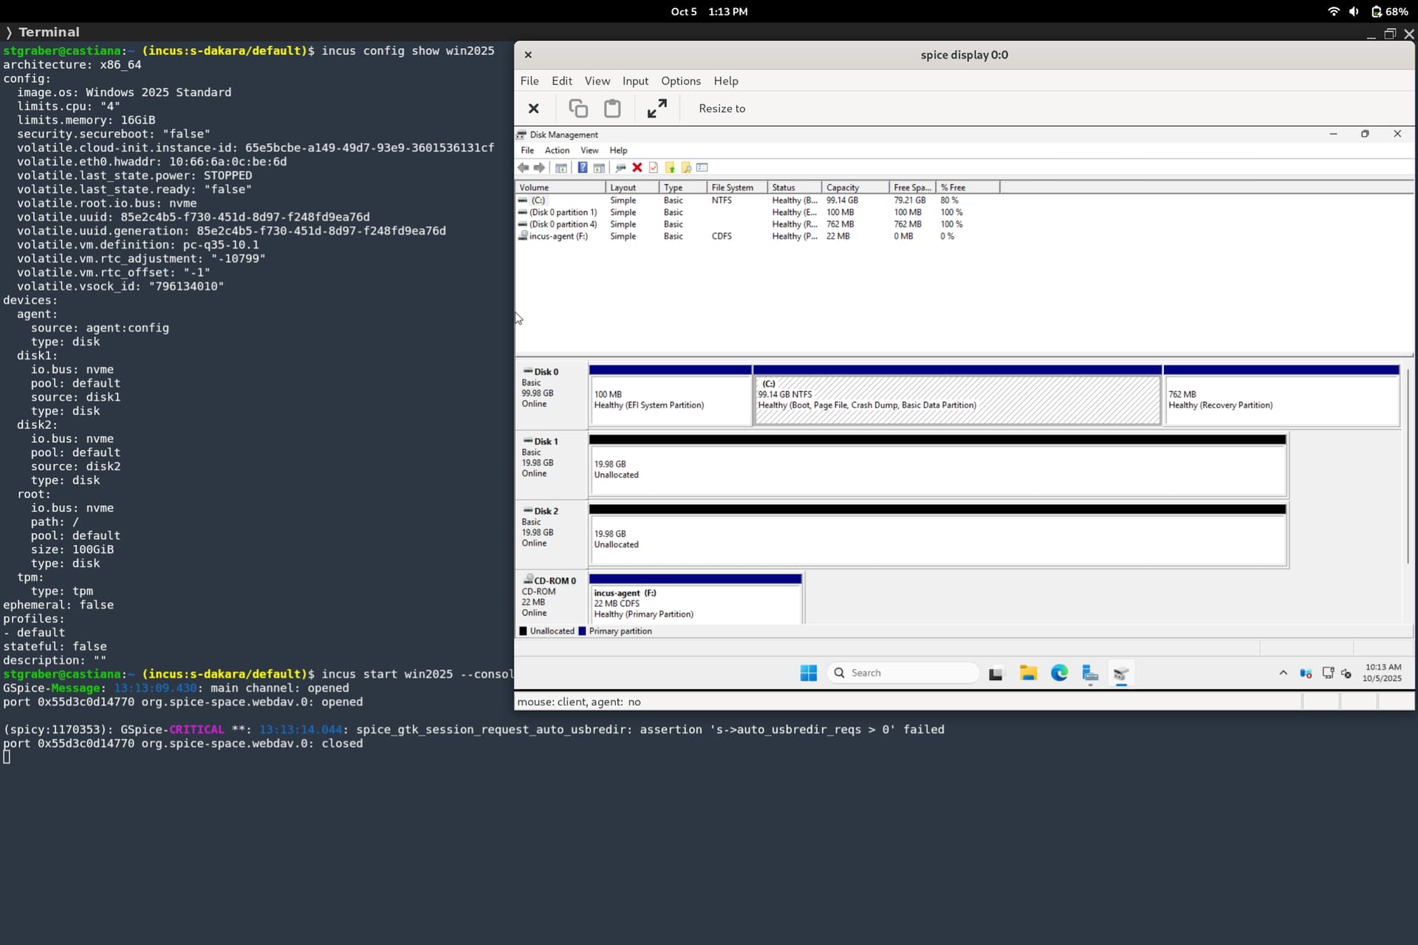Click the Windows taskbar Search box
1418x945 pixels.
[904, 673]
